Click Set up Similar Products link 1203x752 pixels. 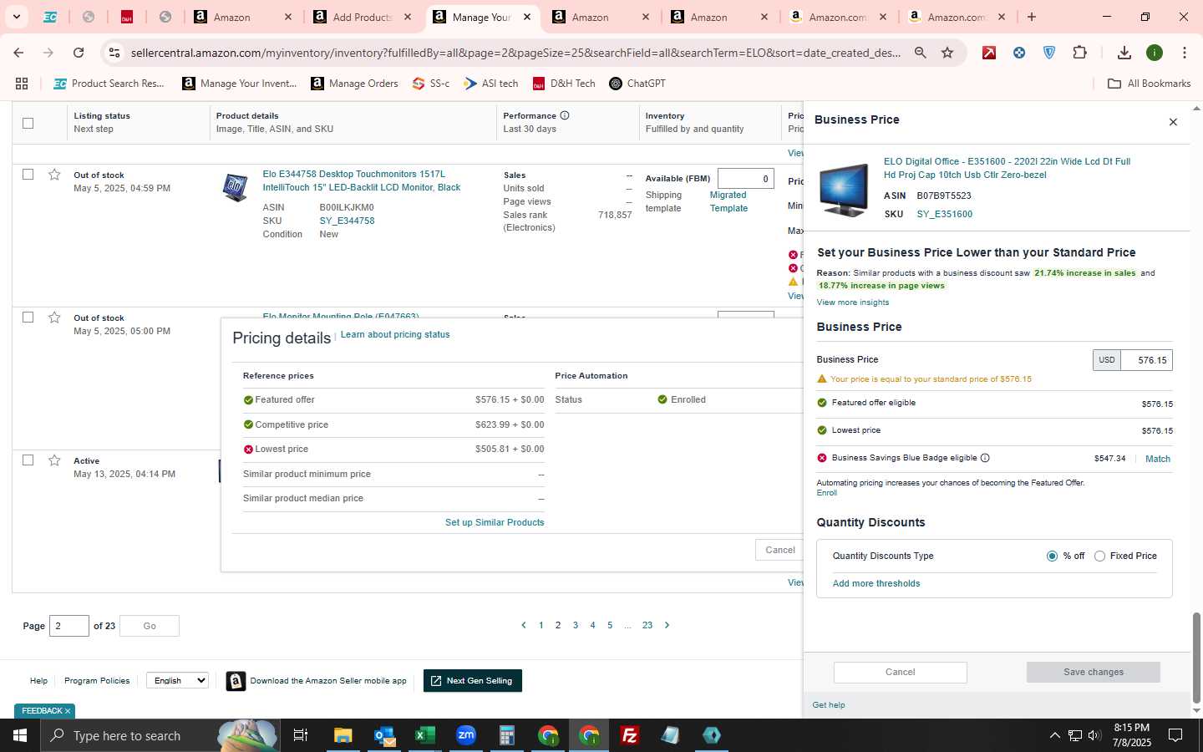pos(495,522)
